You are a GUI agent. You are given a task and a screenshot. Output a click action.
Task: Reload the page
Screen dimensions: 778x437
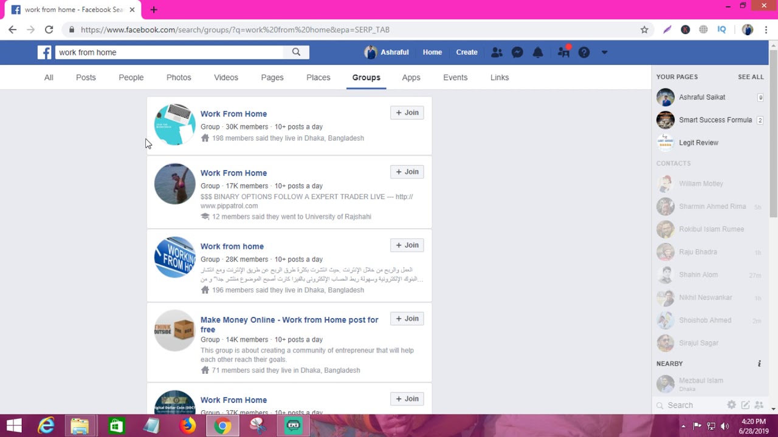49,29
